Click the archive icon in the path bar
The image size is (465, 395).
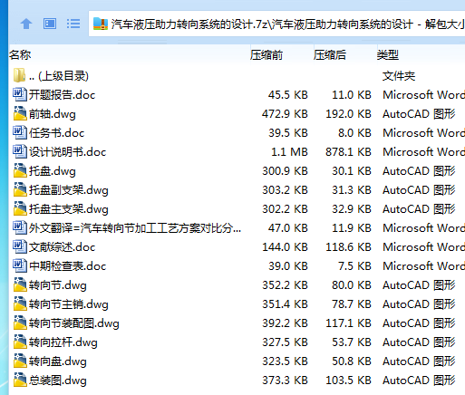[101, 24]
